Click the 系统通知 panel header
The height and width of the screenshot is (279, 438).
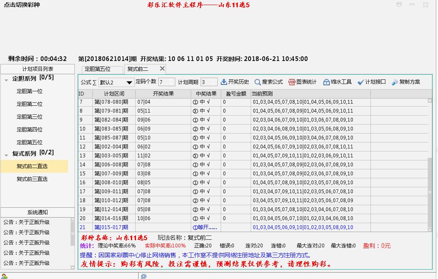click(38, 212)
